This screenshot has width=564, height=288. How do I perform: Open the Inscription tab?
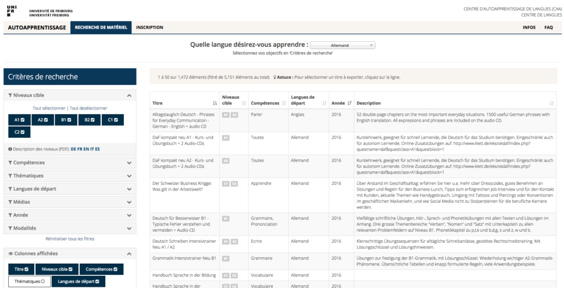[150, 28]
